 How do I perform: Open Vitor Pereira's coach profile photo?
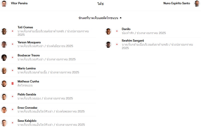[x=4, y=3]
